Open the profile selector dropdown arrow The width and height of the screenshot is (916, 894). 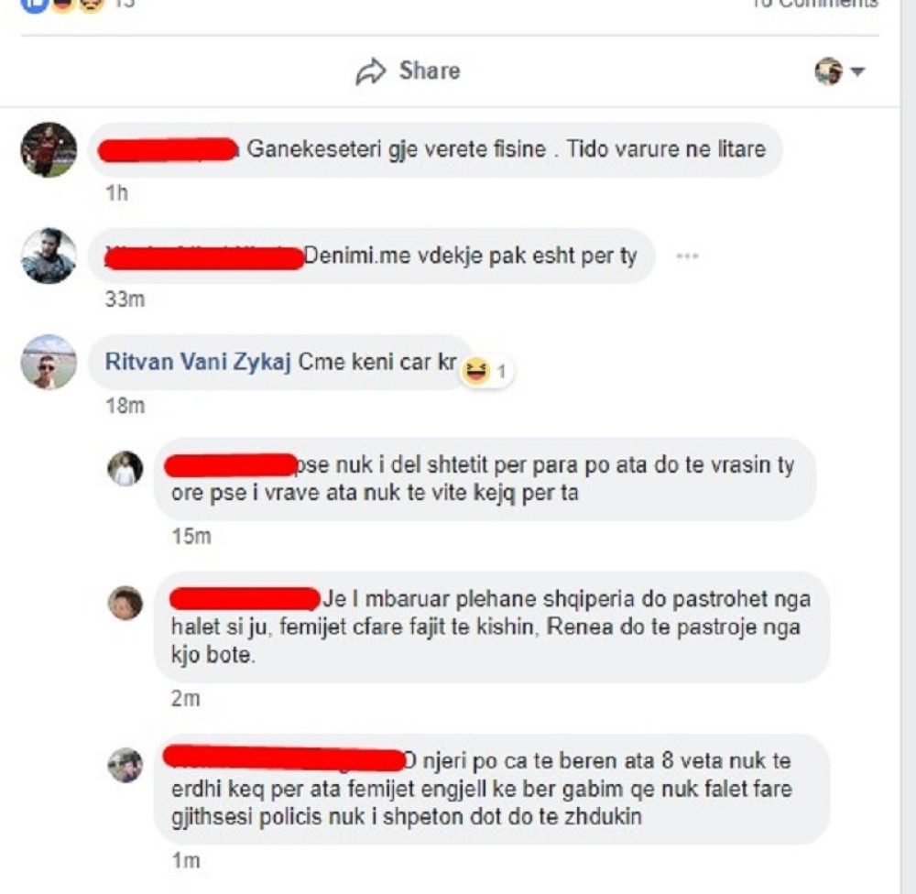click(857, 71)
